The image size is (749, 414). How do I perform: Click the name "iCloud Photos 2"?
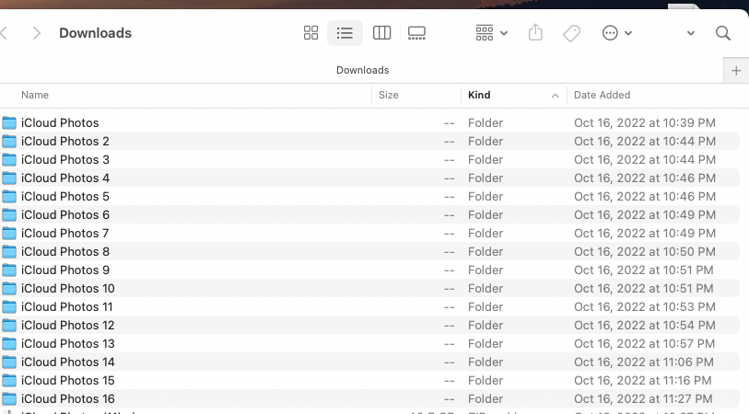pyautogui.click(x=65, y=141)
